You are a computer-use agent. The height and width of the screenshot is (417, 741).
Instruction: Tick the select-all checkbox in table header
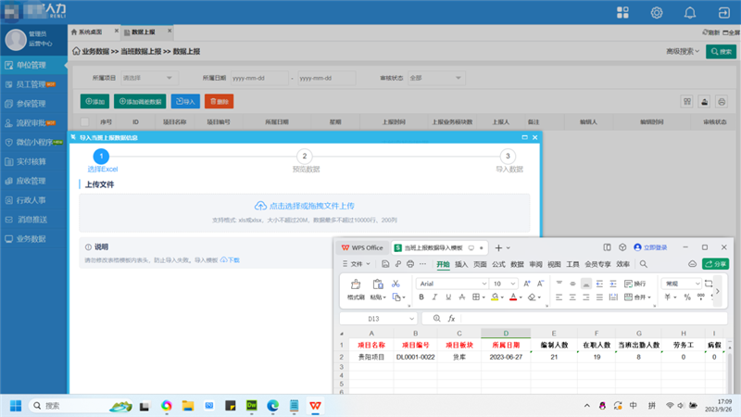[85, 121]
